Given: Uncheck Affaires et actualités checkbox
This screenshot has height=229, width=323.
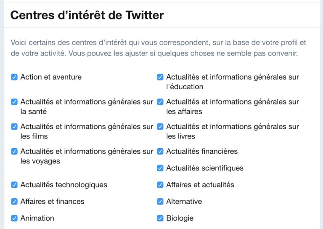Looking at the screenshot, I should pyautogui.click(x=160, y=185).
